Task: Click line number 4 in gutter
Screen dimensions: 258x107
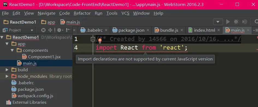Action: click(76, 48)
